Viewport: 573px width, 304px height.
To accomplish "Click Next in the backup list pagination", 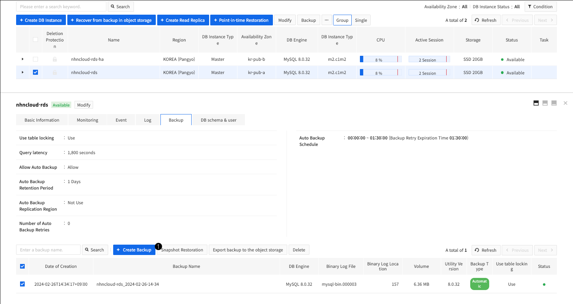I will 545,250.
